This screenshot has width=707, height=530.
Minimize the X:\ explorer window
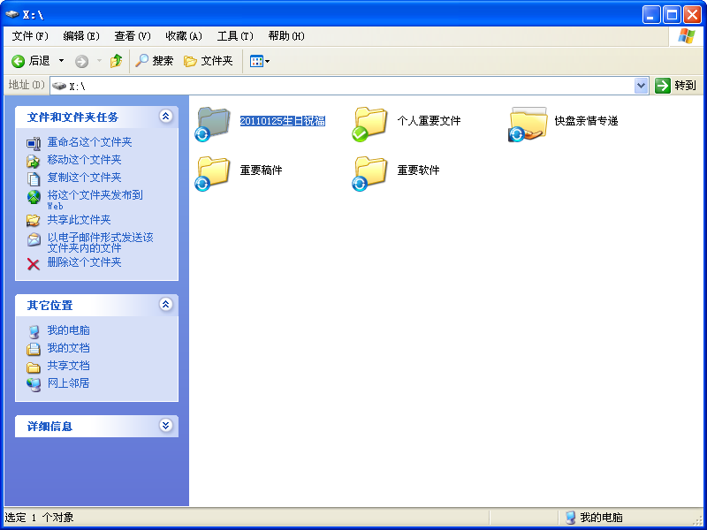point(651,15)
